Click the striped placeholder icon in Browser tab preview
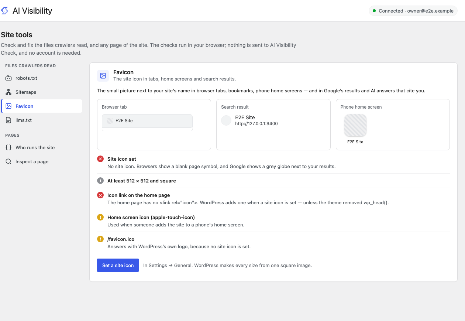This screenshot has width=465, height=321. pos(110,121)
